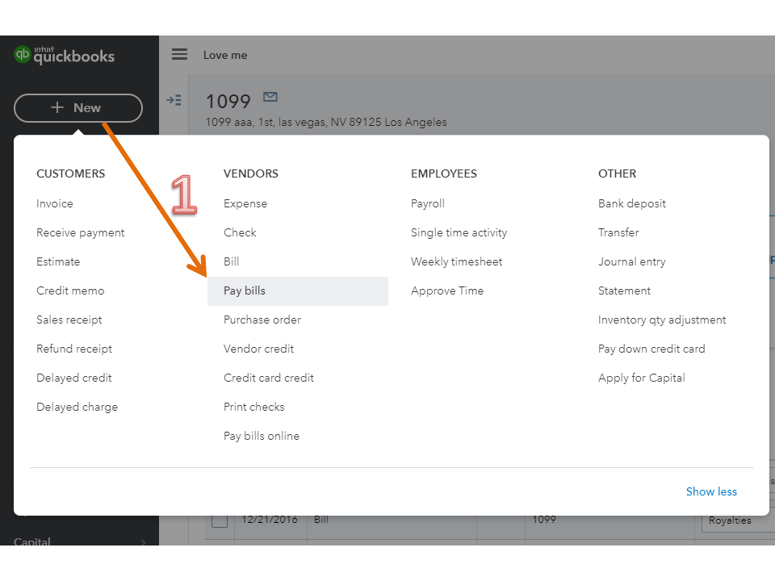Open Bank deposit

click(631, 203)
